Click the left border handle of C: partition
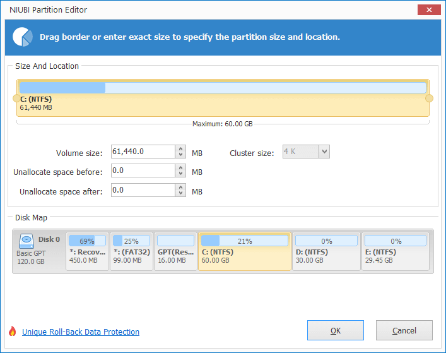 (16, 99)
